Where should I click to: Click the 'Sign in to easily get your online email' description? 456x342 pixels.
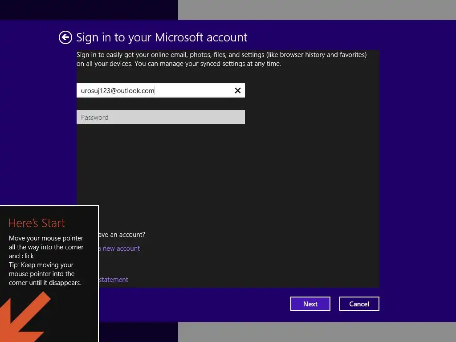(x=222, y=59)
